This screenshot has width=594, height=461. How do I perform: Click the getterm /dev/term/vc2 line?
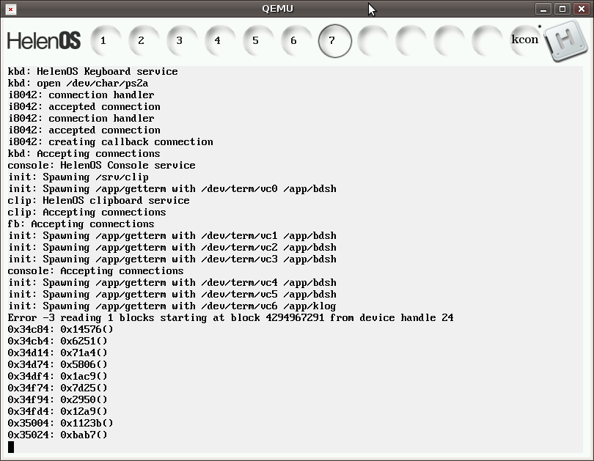tap(172, 248)
